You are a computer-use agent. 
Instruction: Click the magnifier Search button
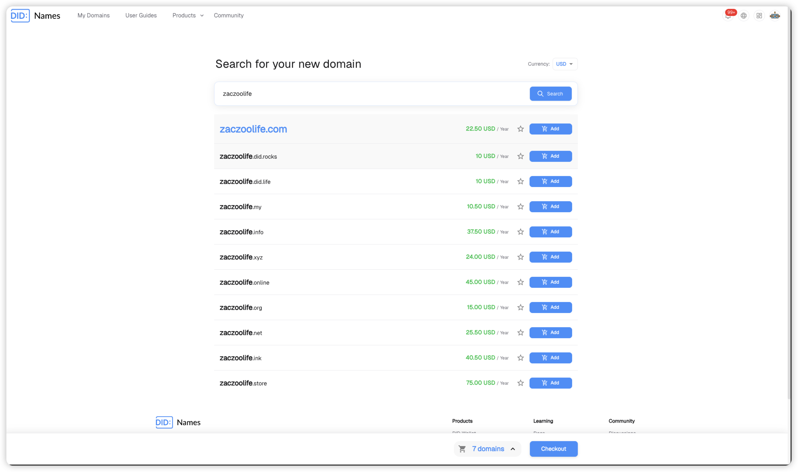(x=550, y=94)
